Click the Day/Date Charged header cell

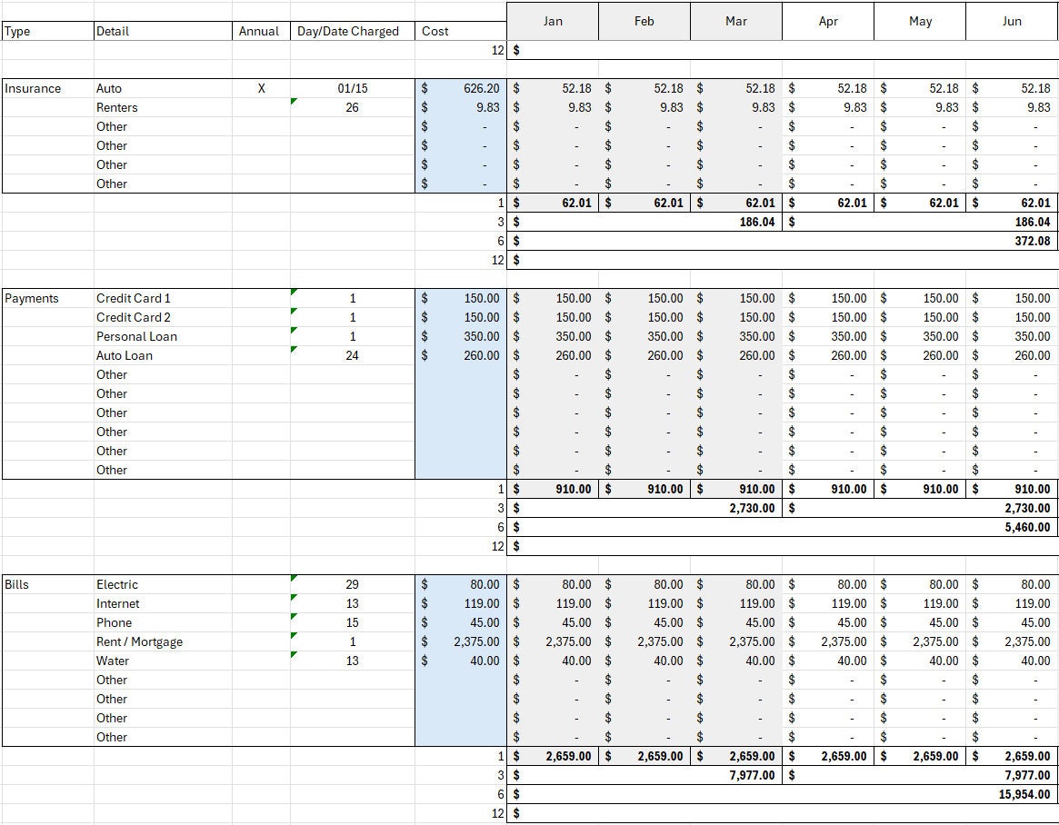click(353, 31)
